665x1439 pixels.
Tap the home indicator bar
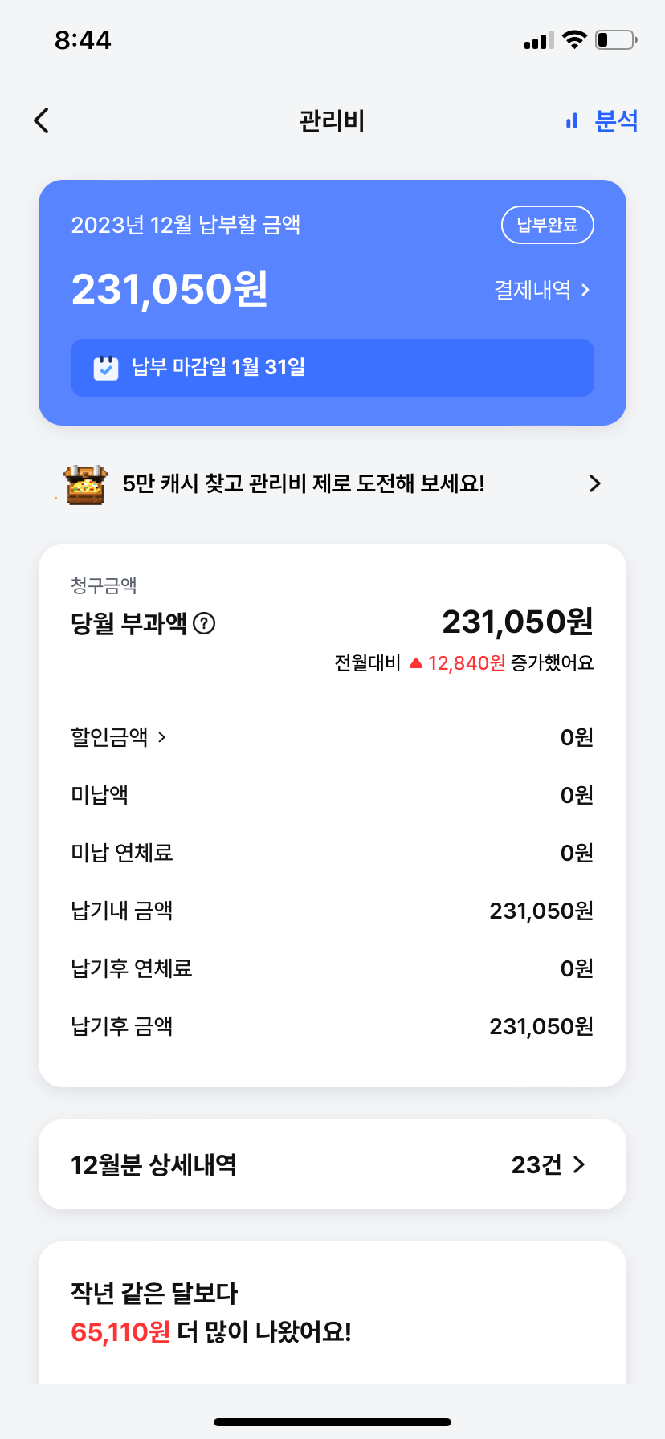coord(332,1421)
